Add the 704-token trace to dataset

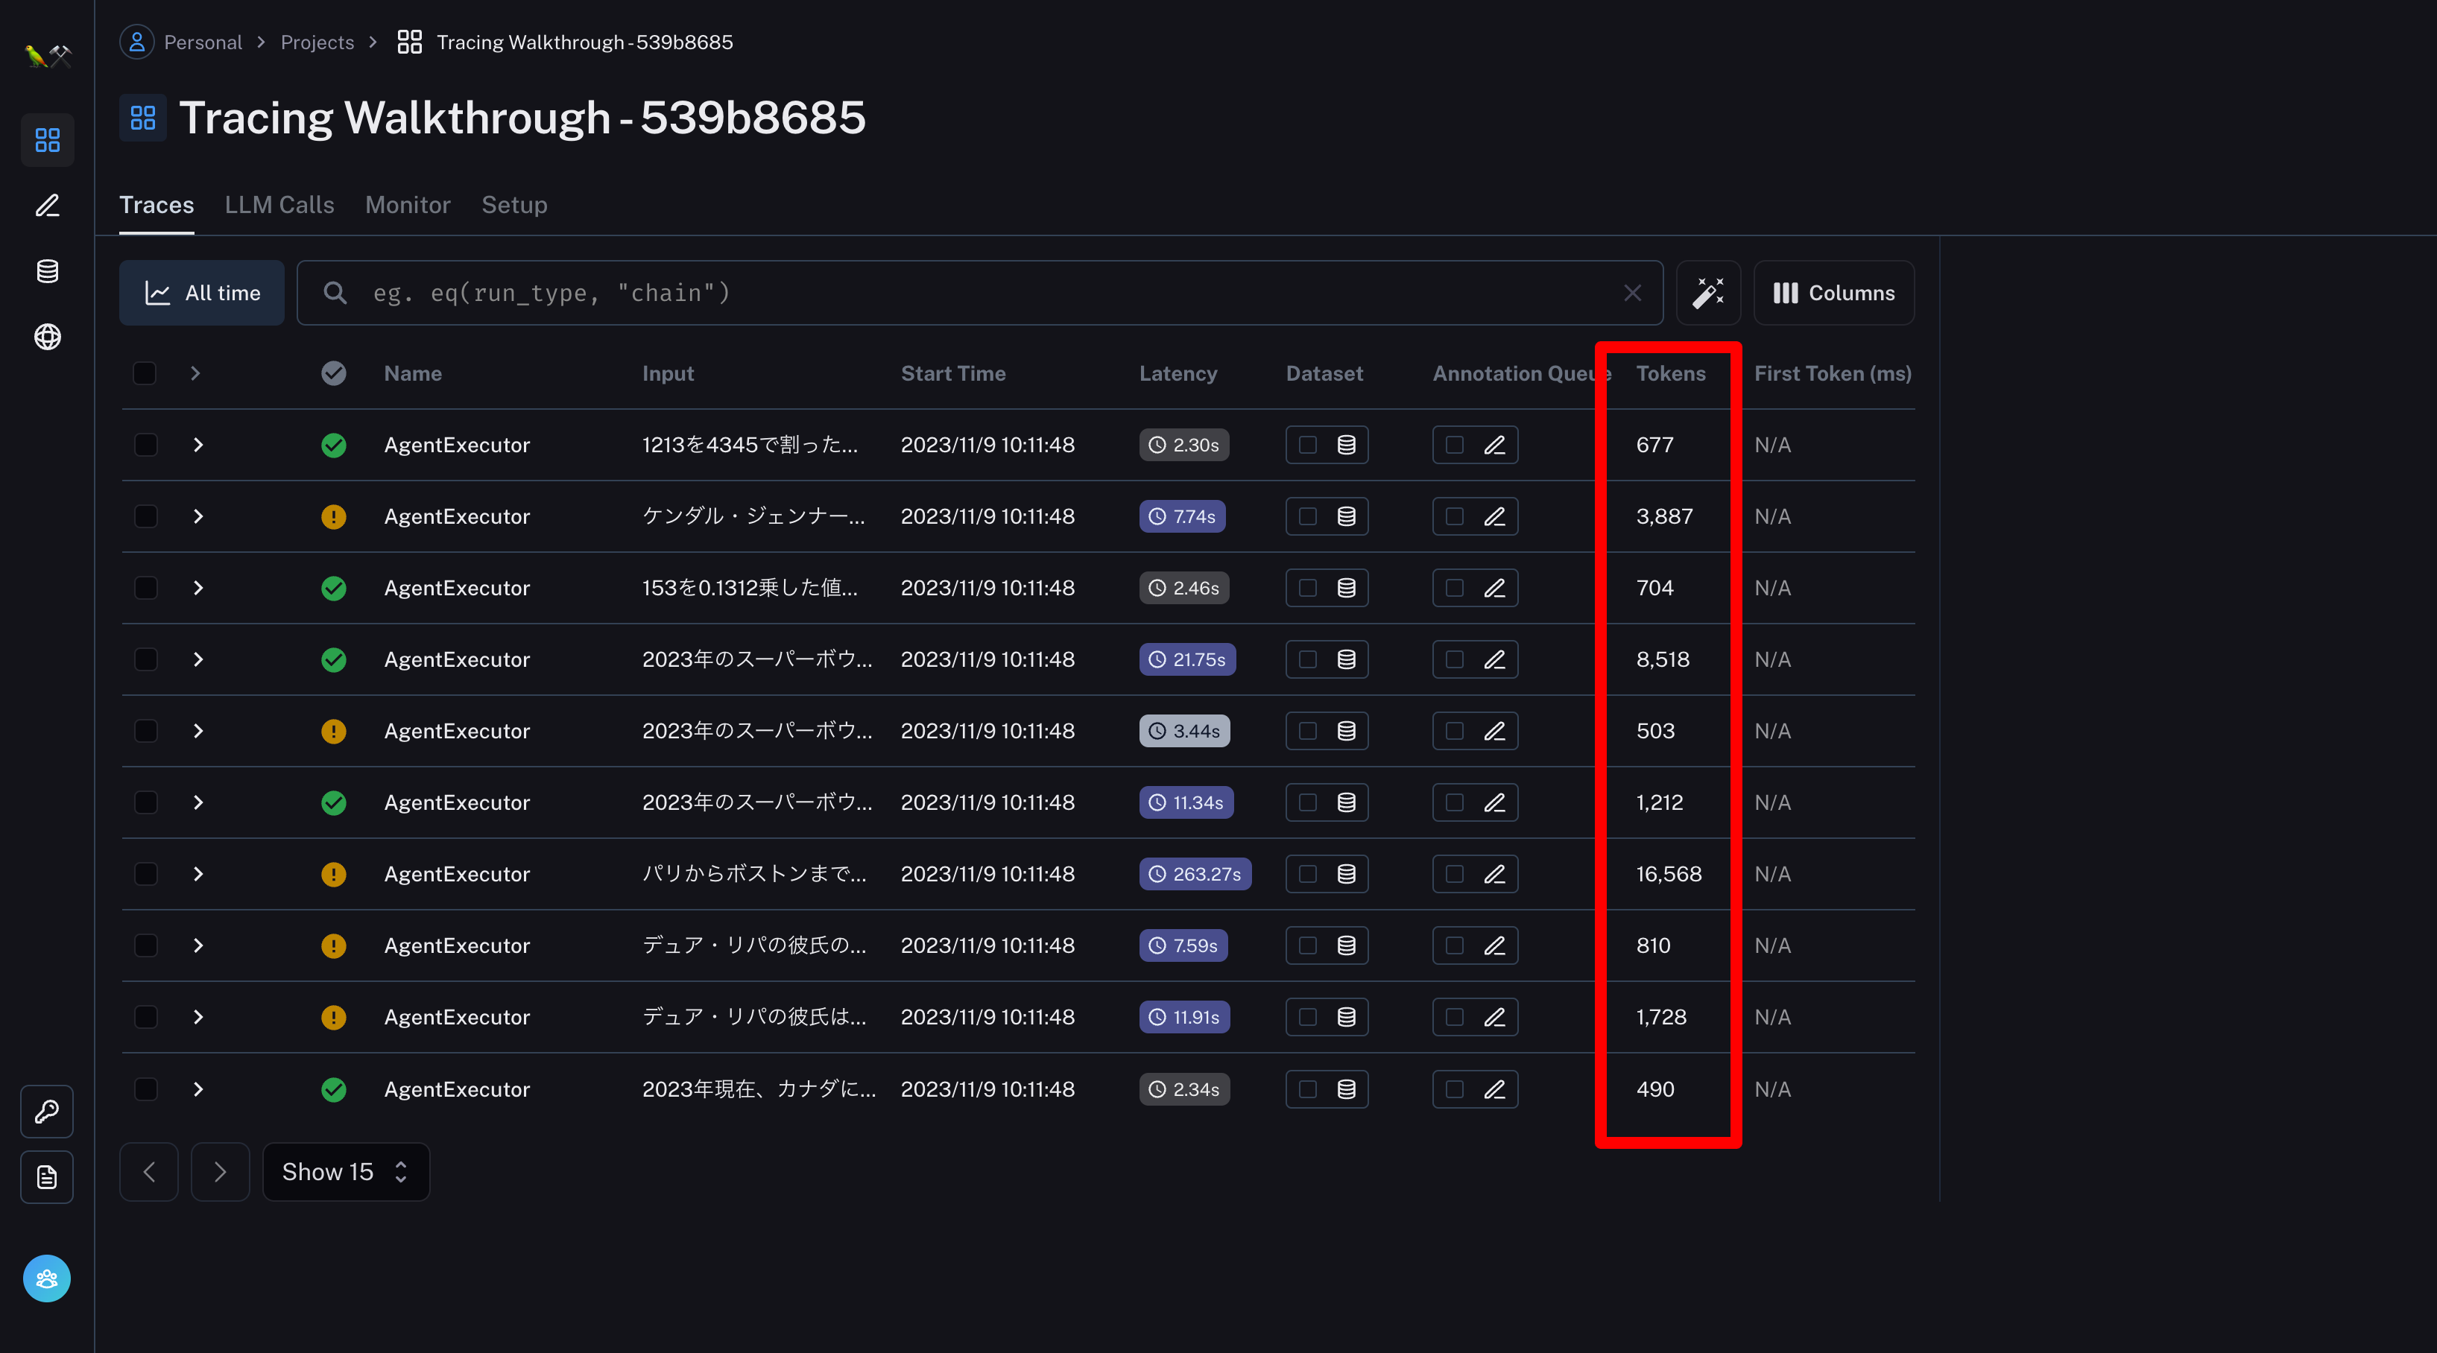point(1327,588)
